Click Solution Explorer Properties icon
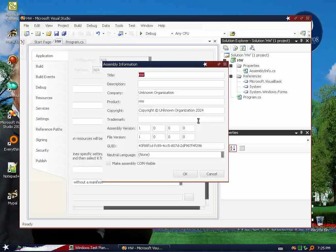Viewport: 336px width, 252px height. tap(226, 48)
